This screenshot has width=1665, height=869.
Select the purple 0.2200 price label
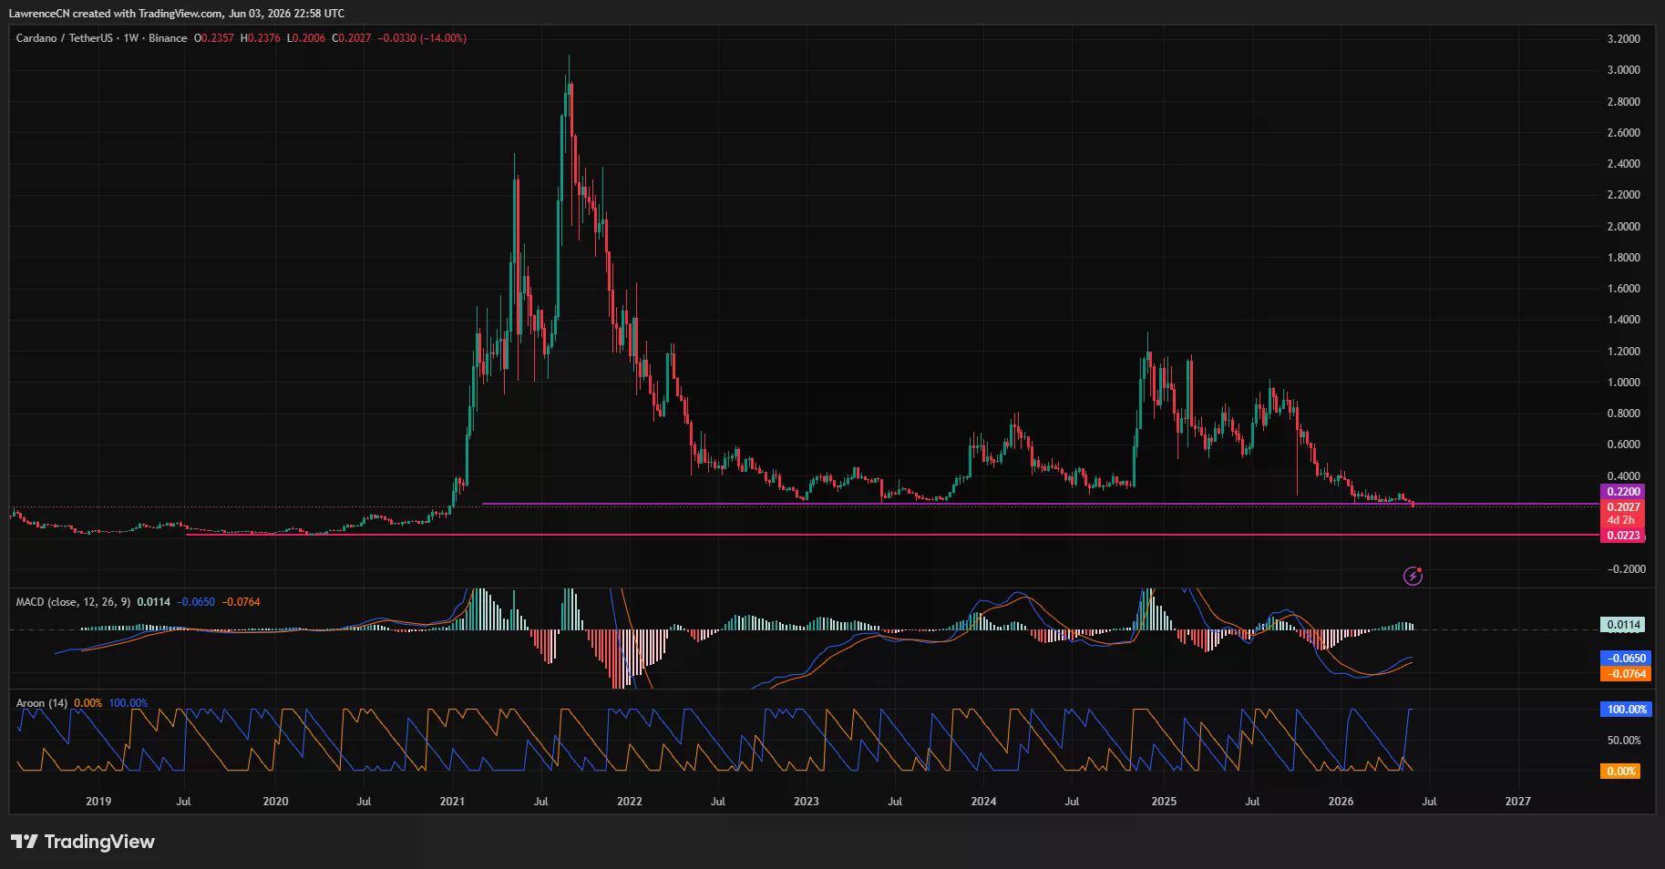click(1623, 492)
